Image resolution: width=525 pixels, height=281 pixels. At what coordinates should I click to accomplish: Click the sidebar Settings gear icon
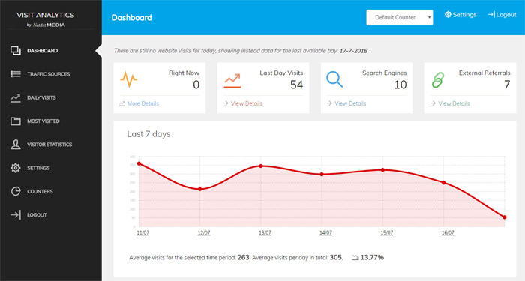click(x=16, y=168)
